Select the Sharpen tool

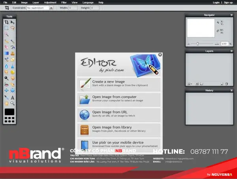tap(13, 66)
